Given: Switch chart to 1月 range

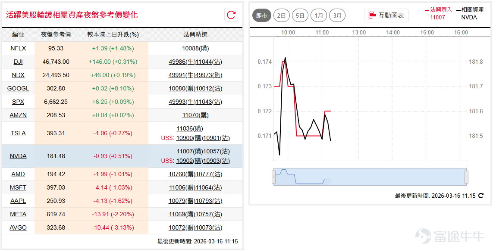Looking at the screenshot, I should point(318,16).
